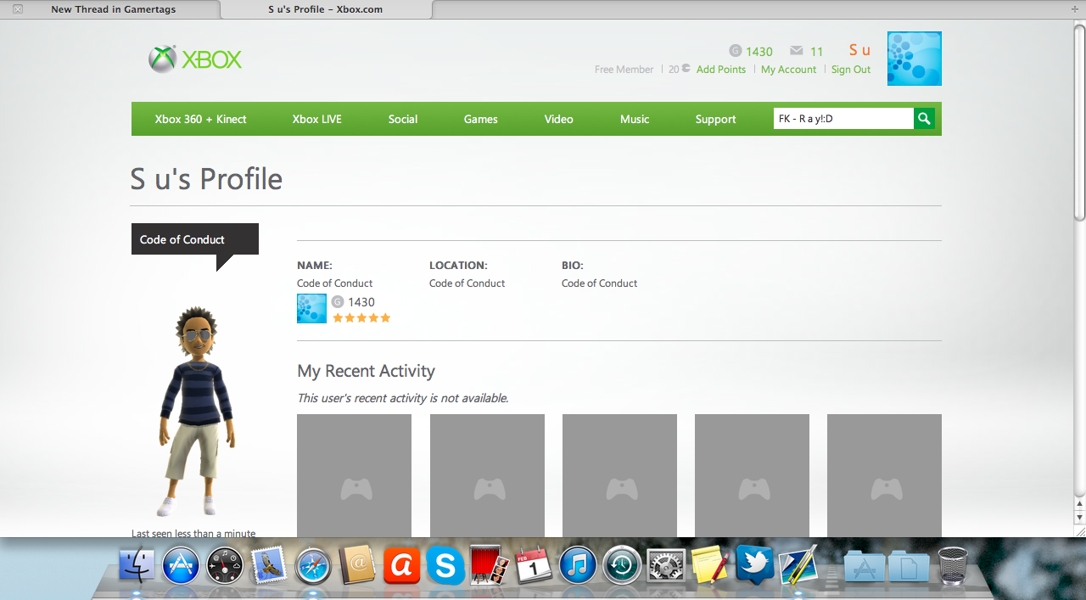Focus the search field containing FK - R a y
Image resolution: width=1086 pixels, height=600 pixels.
[843, 119]
